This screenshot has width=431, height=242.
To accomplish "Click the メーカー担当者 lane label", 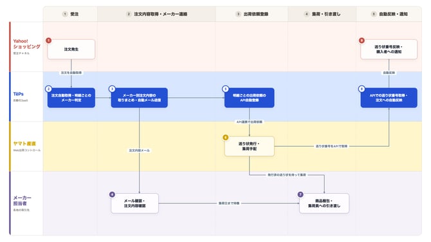I will [x=22, y=200].
